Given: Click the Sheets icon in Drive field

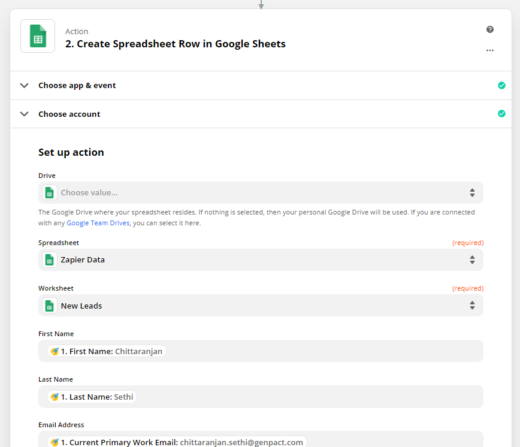Looking at the screenshot, I should click(49, 193).
